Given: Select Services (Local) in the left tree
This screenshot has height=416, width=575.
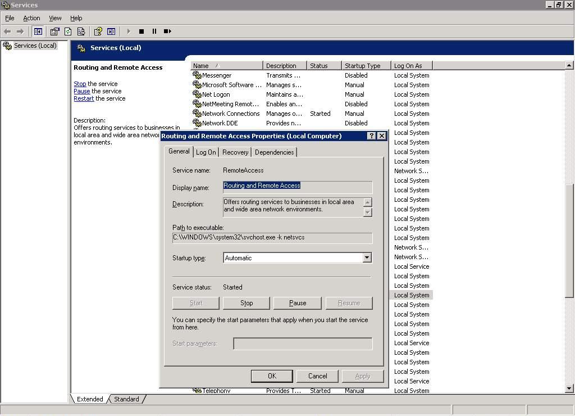Looking at the screenshot, I should pos(34,46).
